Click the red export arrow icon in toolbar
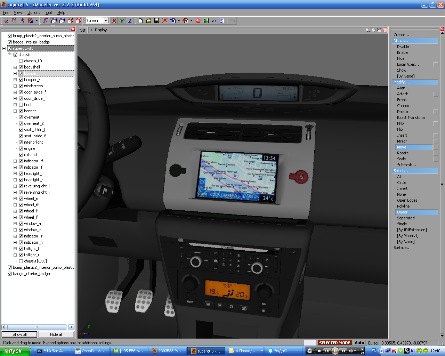The image size is (445, 356). 185,21
